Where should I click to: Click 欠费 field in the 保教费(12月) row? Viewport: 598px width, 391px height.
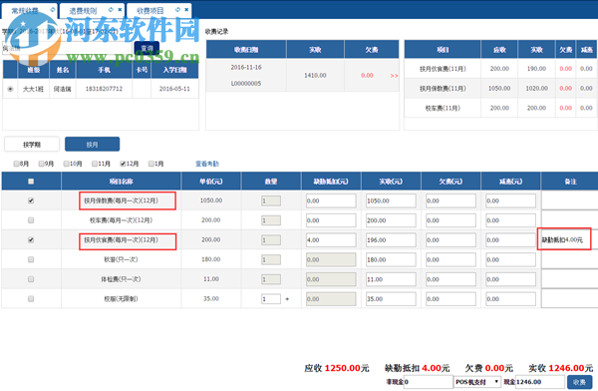click(x=450, y=200)
